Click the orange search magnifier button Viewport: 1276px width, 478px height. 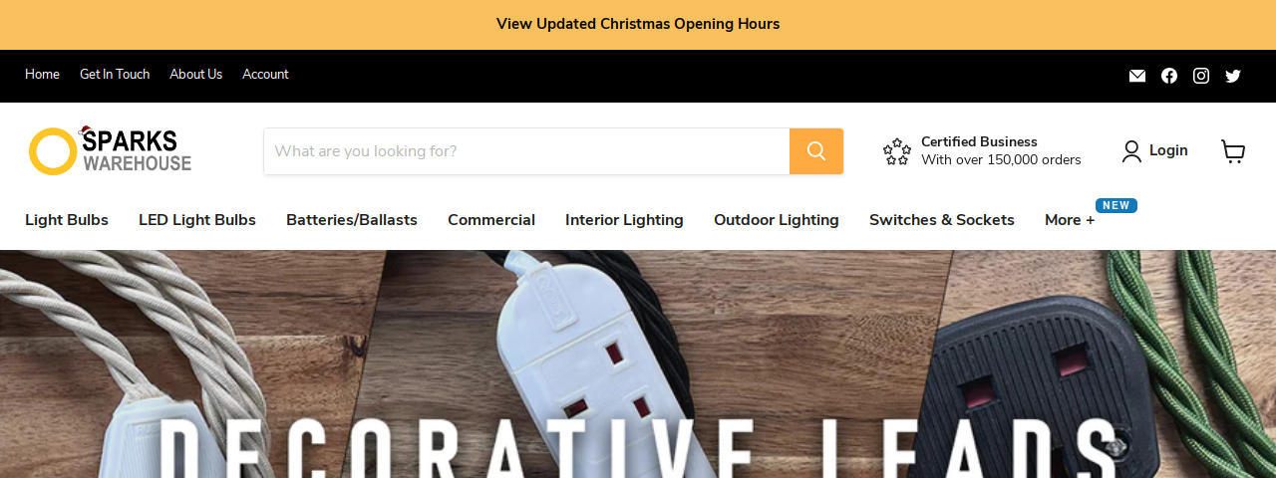coord(816,151)
